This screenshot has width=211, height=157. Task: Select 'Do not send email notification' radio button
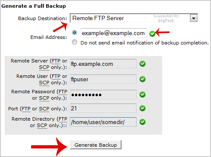[74, 42]
